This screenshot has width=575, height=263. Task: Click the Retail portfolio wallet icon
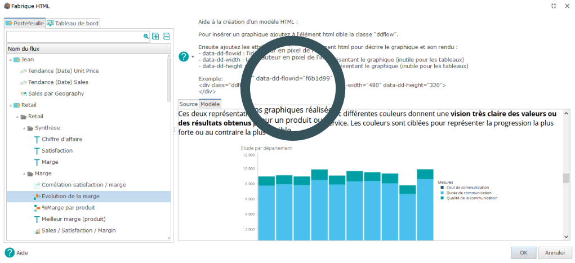[17, 105]
